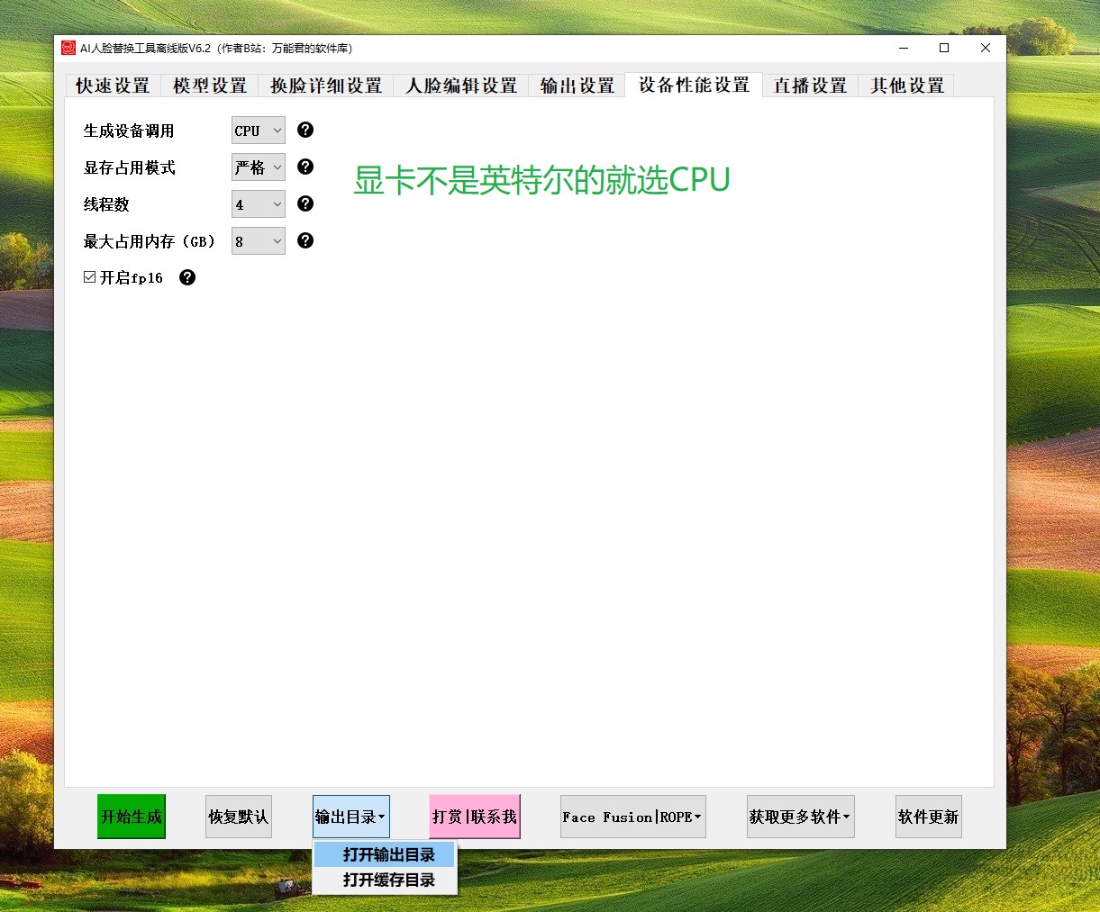Open the 获取更多软件 dropdown button
The width and height of the screenshot is (1100, 912).
click(801, 817)
